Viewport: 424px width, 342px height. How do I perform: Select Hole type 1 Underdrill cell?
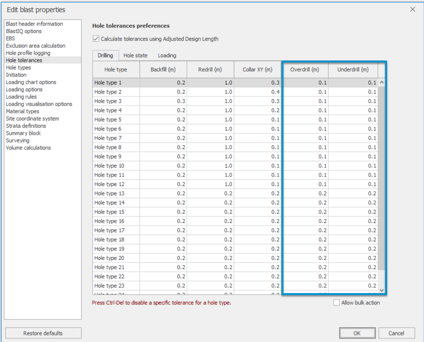coord(353,83)
